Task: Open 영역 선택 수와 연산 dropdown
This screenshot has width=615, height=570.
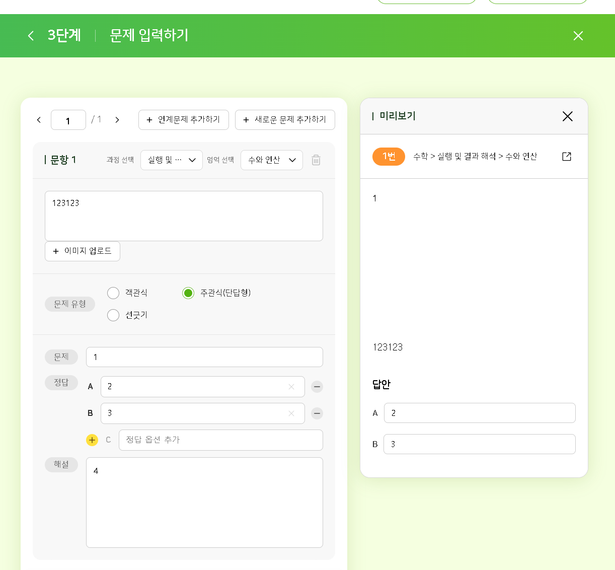Action: pyautogui.click(x=272, y=160)
